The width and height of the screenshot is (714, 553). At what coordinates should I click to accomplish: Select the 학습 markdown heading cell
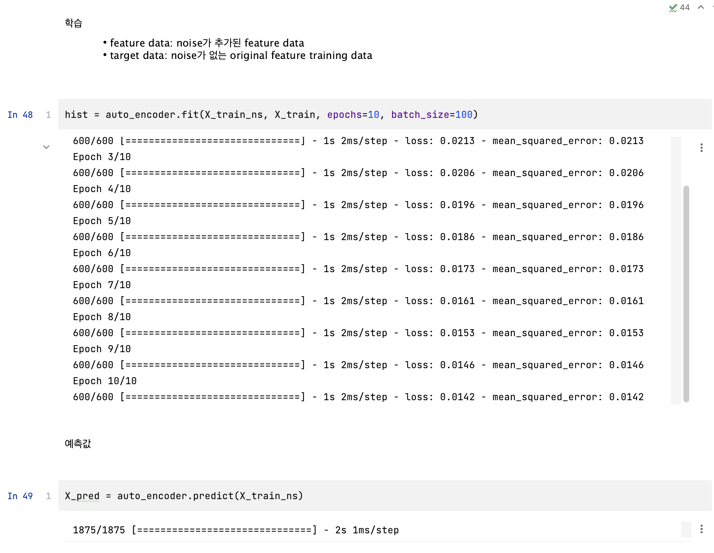point(74,23)
